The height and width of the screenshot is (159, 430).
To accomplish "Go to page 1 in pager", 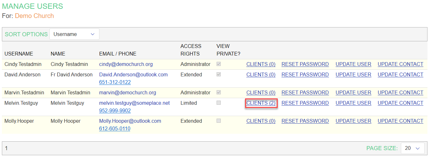I will (6, 148).
